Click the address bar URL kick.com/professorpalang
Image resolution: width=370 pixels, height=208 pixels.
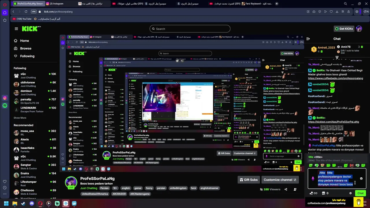click(58, 12)
